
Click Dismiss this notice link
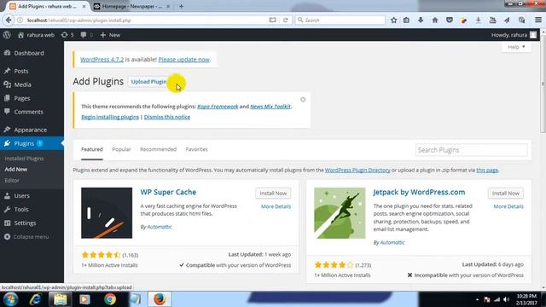[x=167, y=117]
